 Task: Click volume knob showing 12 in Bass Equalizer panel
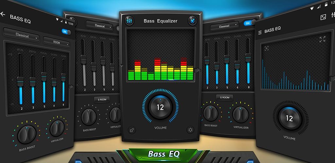coord(160,107)
